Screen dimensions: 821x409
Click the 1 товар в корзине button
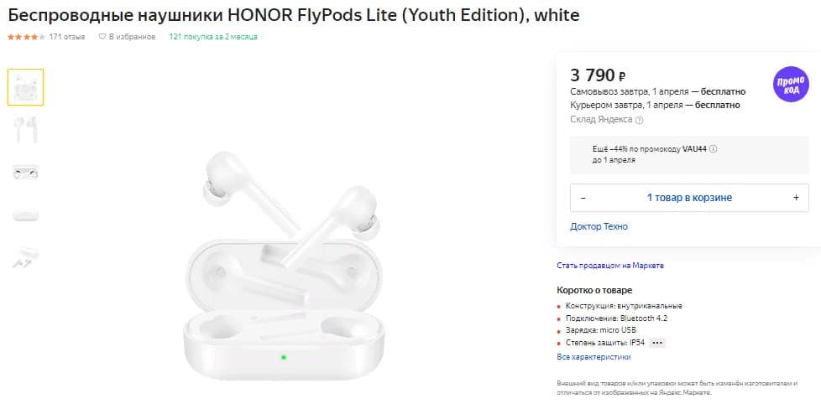(x=689, y=198)
